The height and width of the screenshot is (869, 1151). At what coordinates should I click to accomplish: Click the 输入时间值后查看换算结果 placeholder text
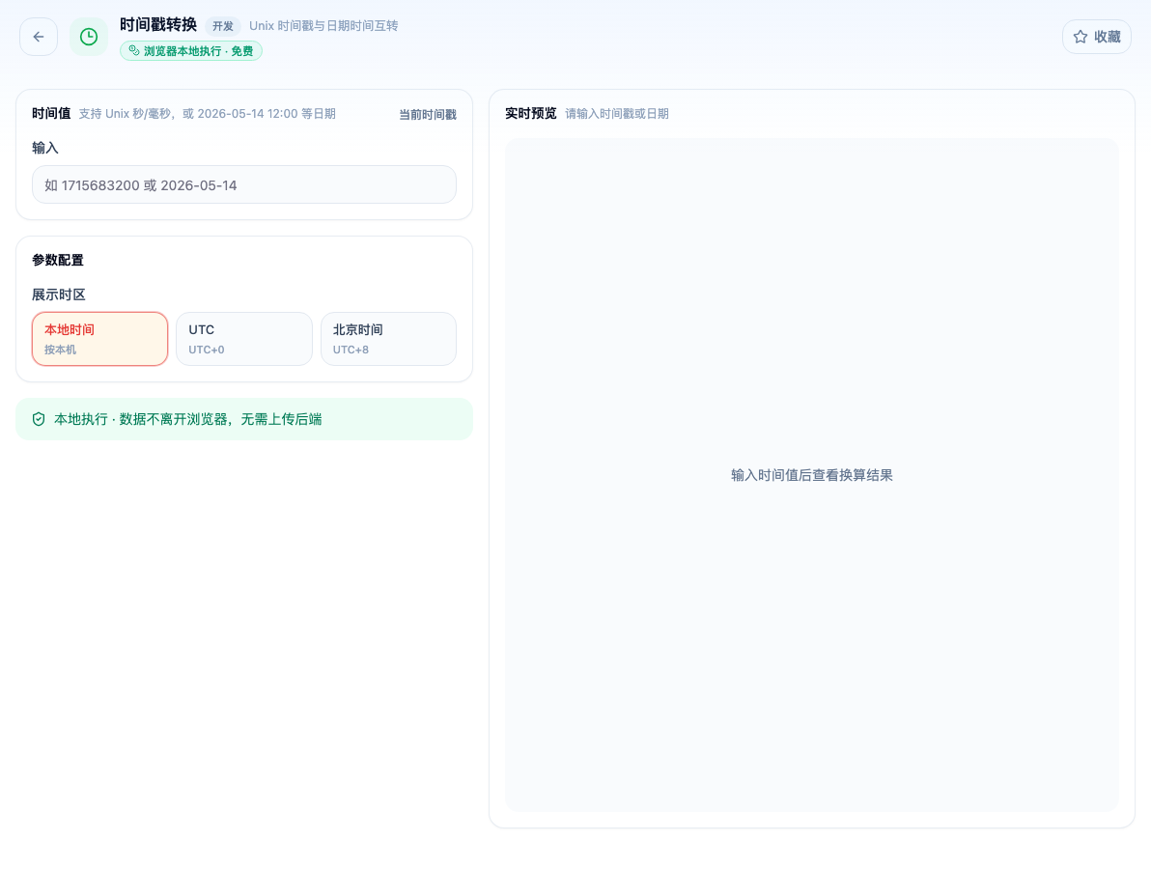point(812,475)
